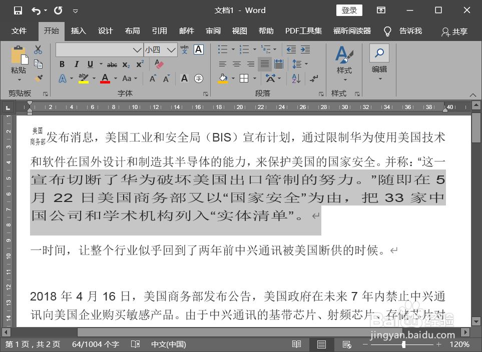Click the Bullets list icon
482x352 pixels.
point(223,49)
